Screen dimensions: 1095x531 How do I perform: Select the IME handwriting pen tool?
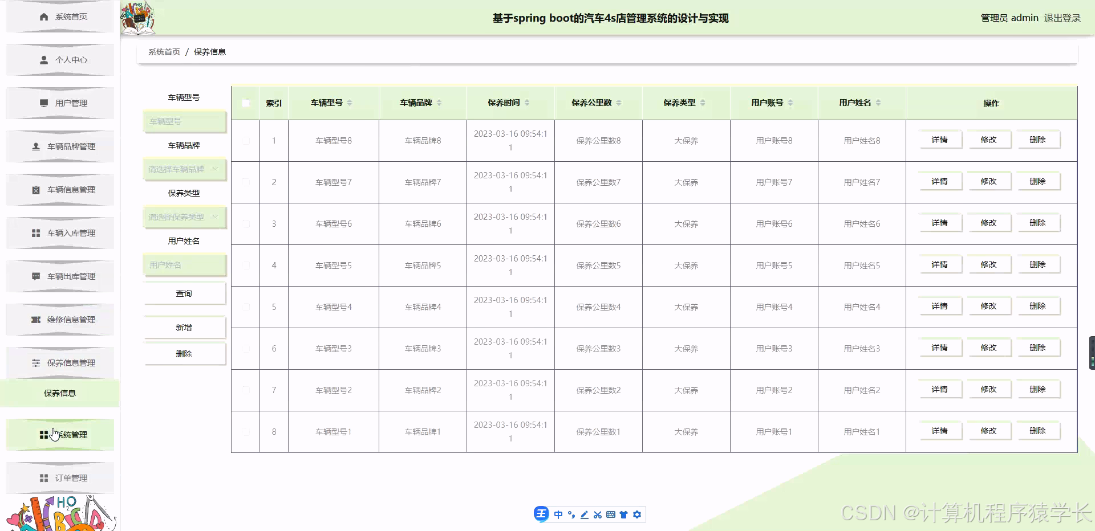pos(584,514)
